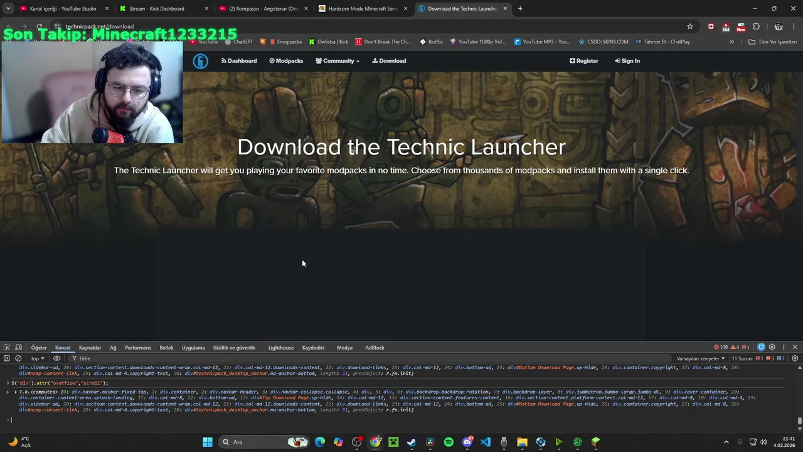
Task: Click the '11 Sorun' issues counter
Action: [758, 358]
